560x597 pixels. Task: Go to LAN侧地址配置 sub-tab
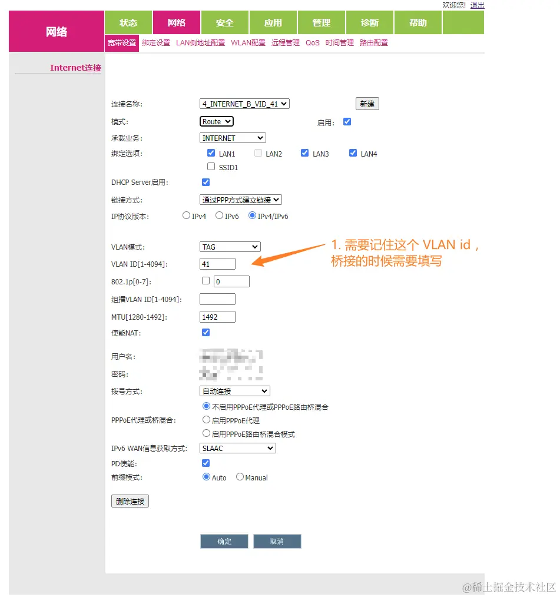pyautogui.click(x=201, y=42)
